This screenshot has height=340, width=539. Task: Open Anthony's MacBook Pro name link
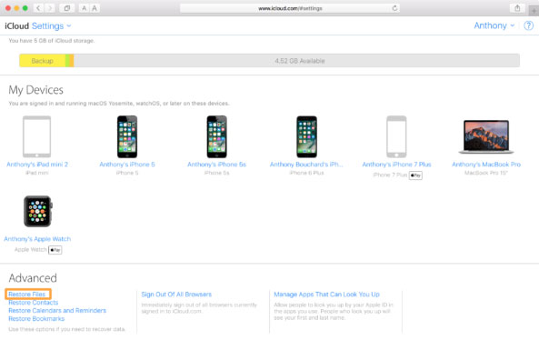486,165
